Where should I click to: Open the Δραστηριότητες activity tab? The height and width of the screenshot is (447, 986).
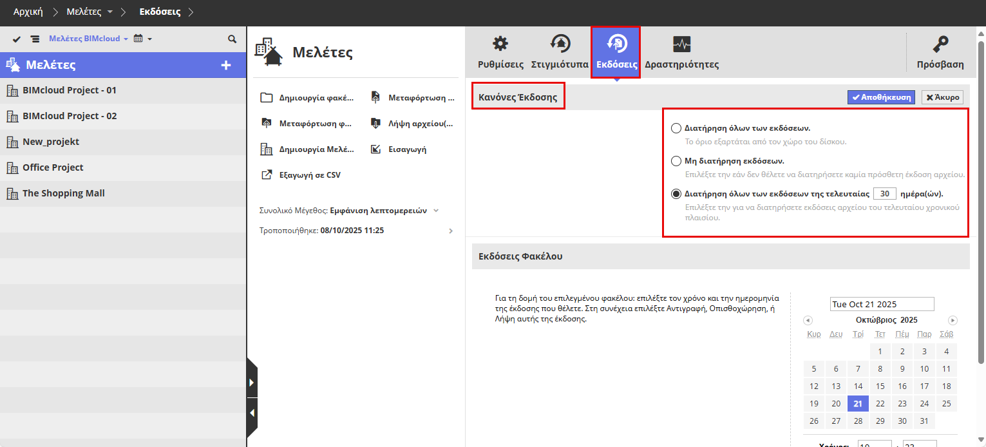[681, 52]
